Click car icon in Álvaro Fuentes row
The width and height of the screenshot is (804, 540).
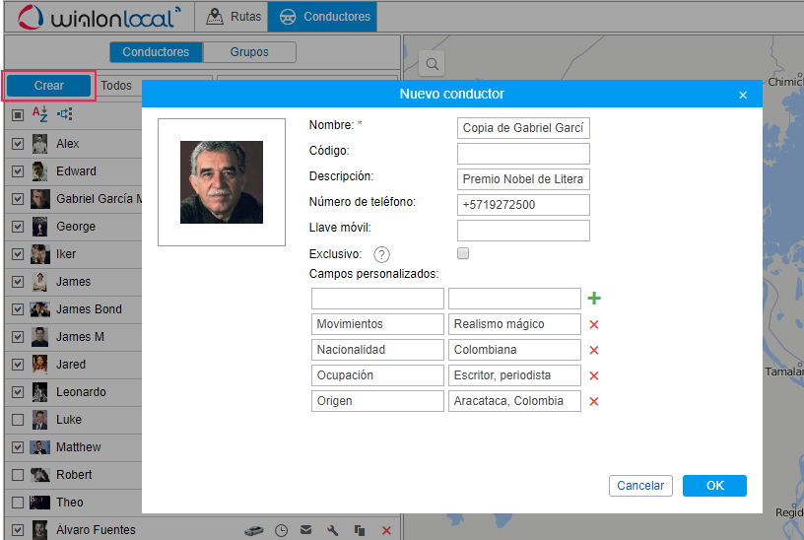253,530
